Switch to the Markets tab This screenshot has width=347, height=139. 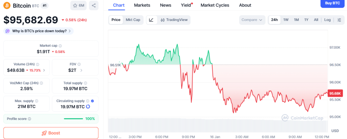click(x=142, y=5)
